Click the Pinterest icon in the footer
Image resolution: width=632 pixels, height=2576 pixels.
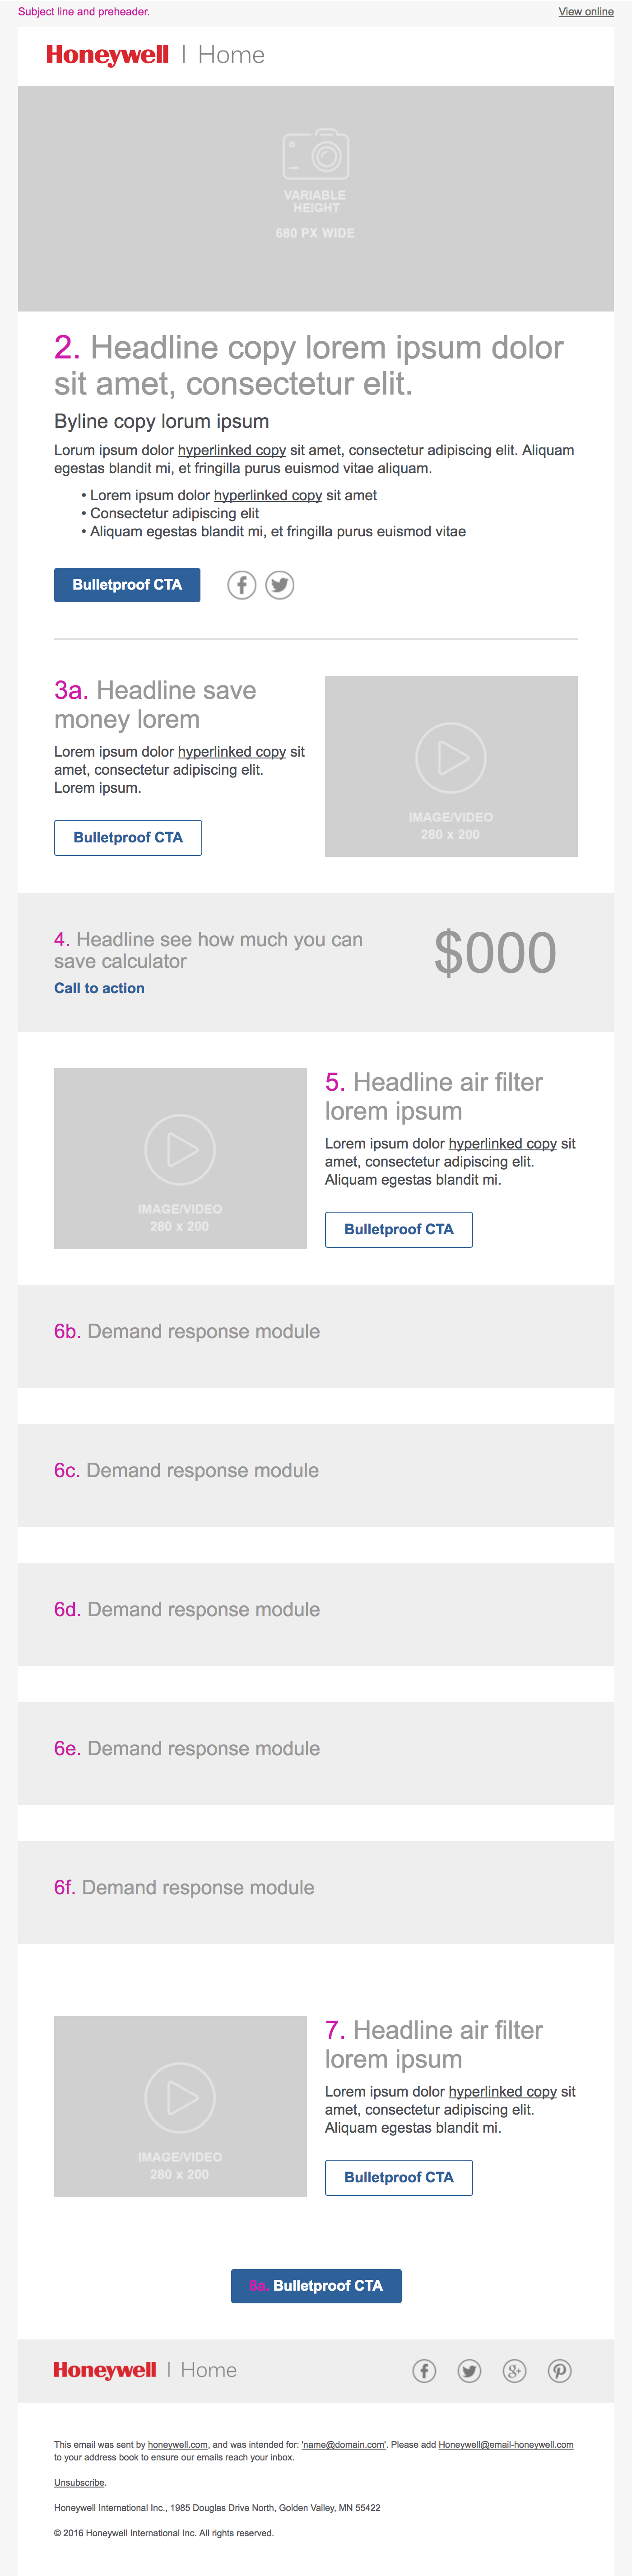click(559, 2370)
